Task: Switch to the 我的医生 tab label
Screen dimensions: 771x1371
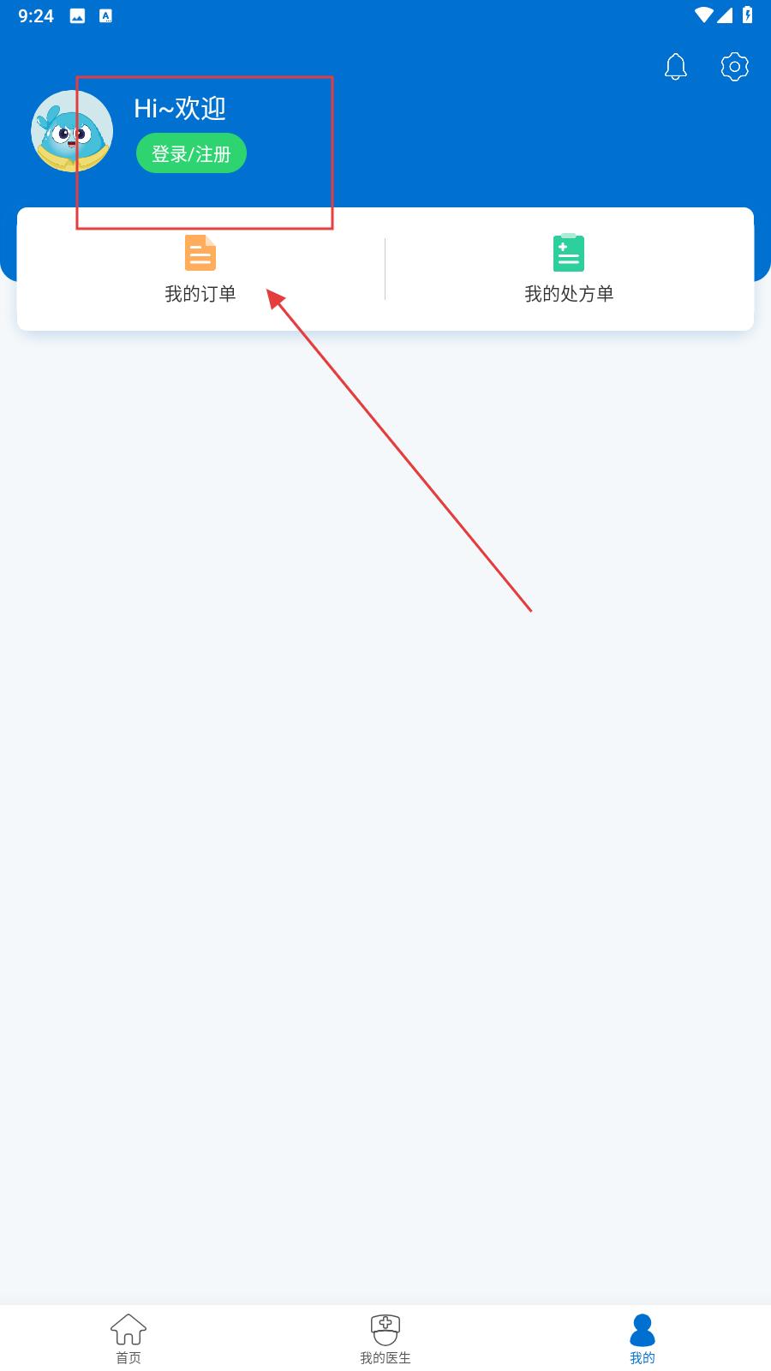Action: [x=385, y=1357]
